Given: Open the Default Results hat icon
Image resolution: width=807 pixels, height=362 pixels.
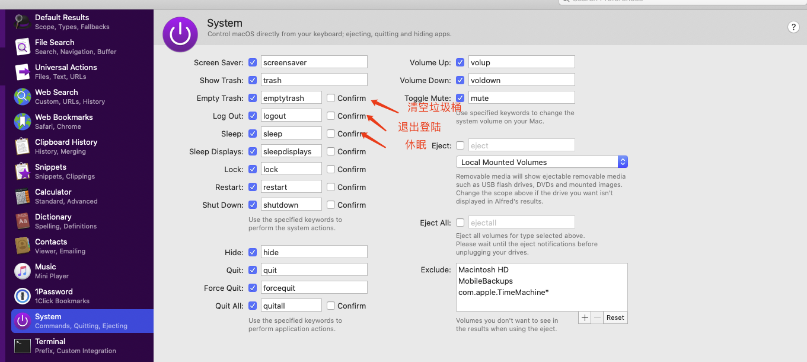Looking at the screenshot, I should [x=23, y=22].
